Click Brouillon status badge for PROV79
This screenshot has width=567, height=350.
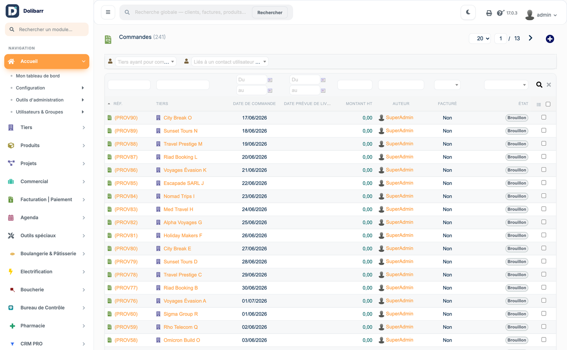pyautogui.click(x=517, y=262)
